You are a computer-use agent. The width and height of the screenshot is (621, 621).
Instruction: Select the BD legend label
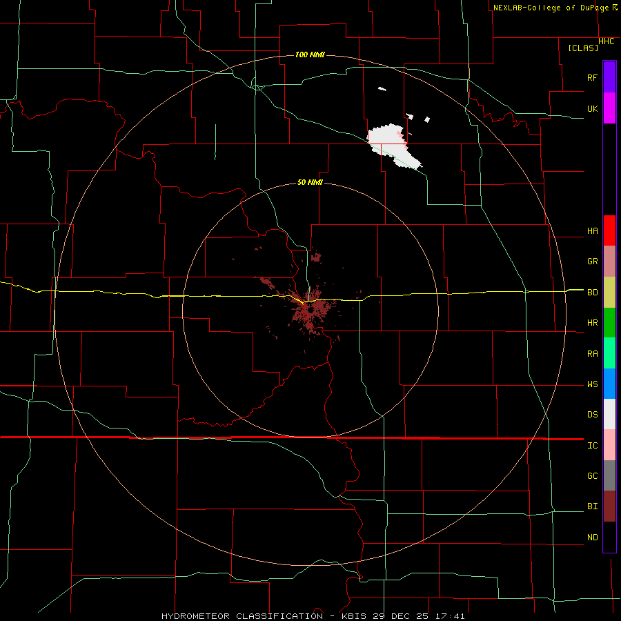tap(592, 293)
